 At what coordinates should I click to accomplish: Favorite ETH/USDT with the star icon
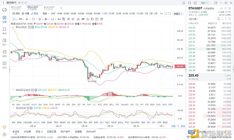click(225, 8)
